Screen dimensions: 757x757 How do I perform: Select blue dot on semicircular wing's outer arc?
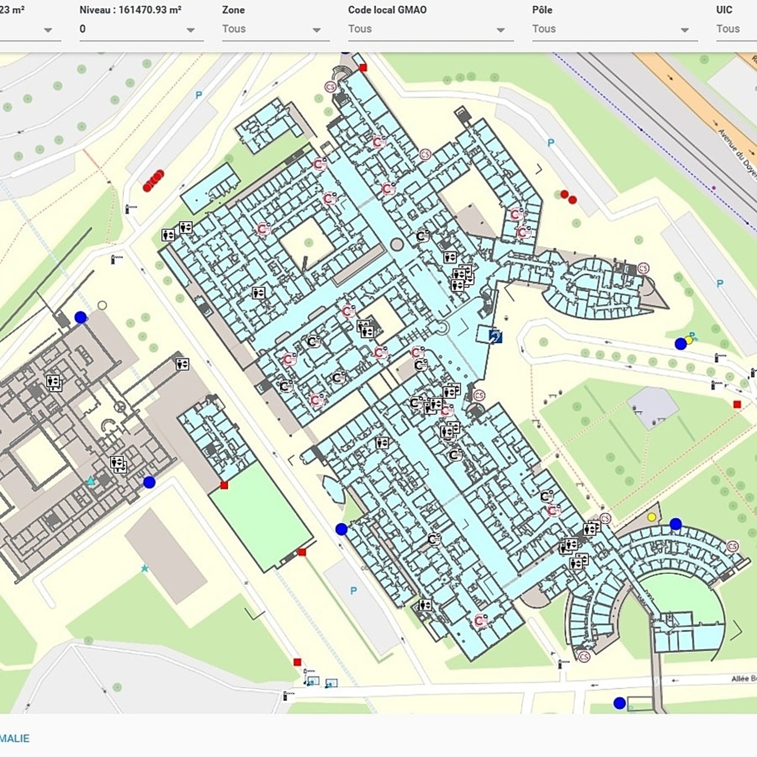pos(675,523)
